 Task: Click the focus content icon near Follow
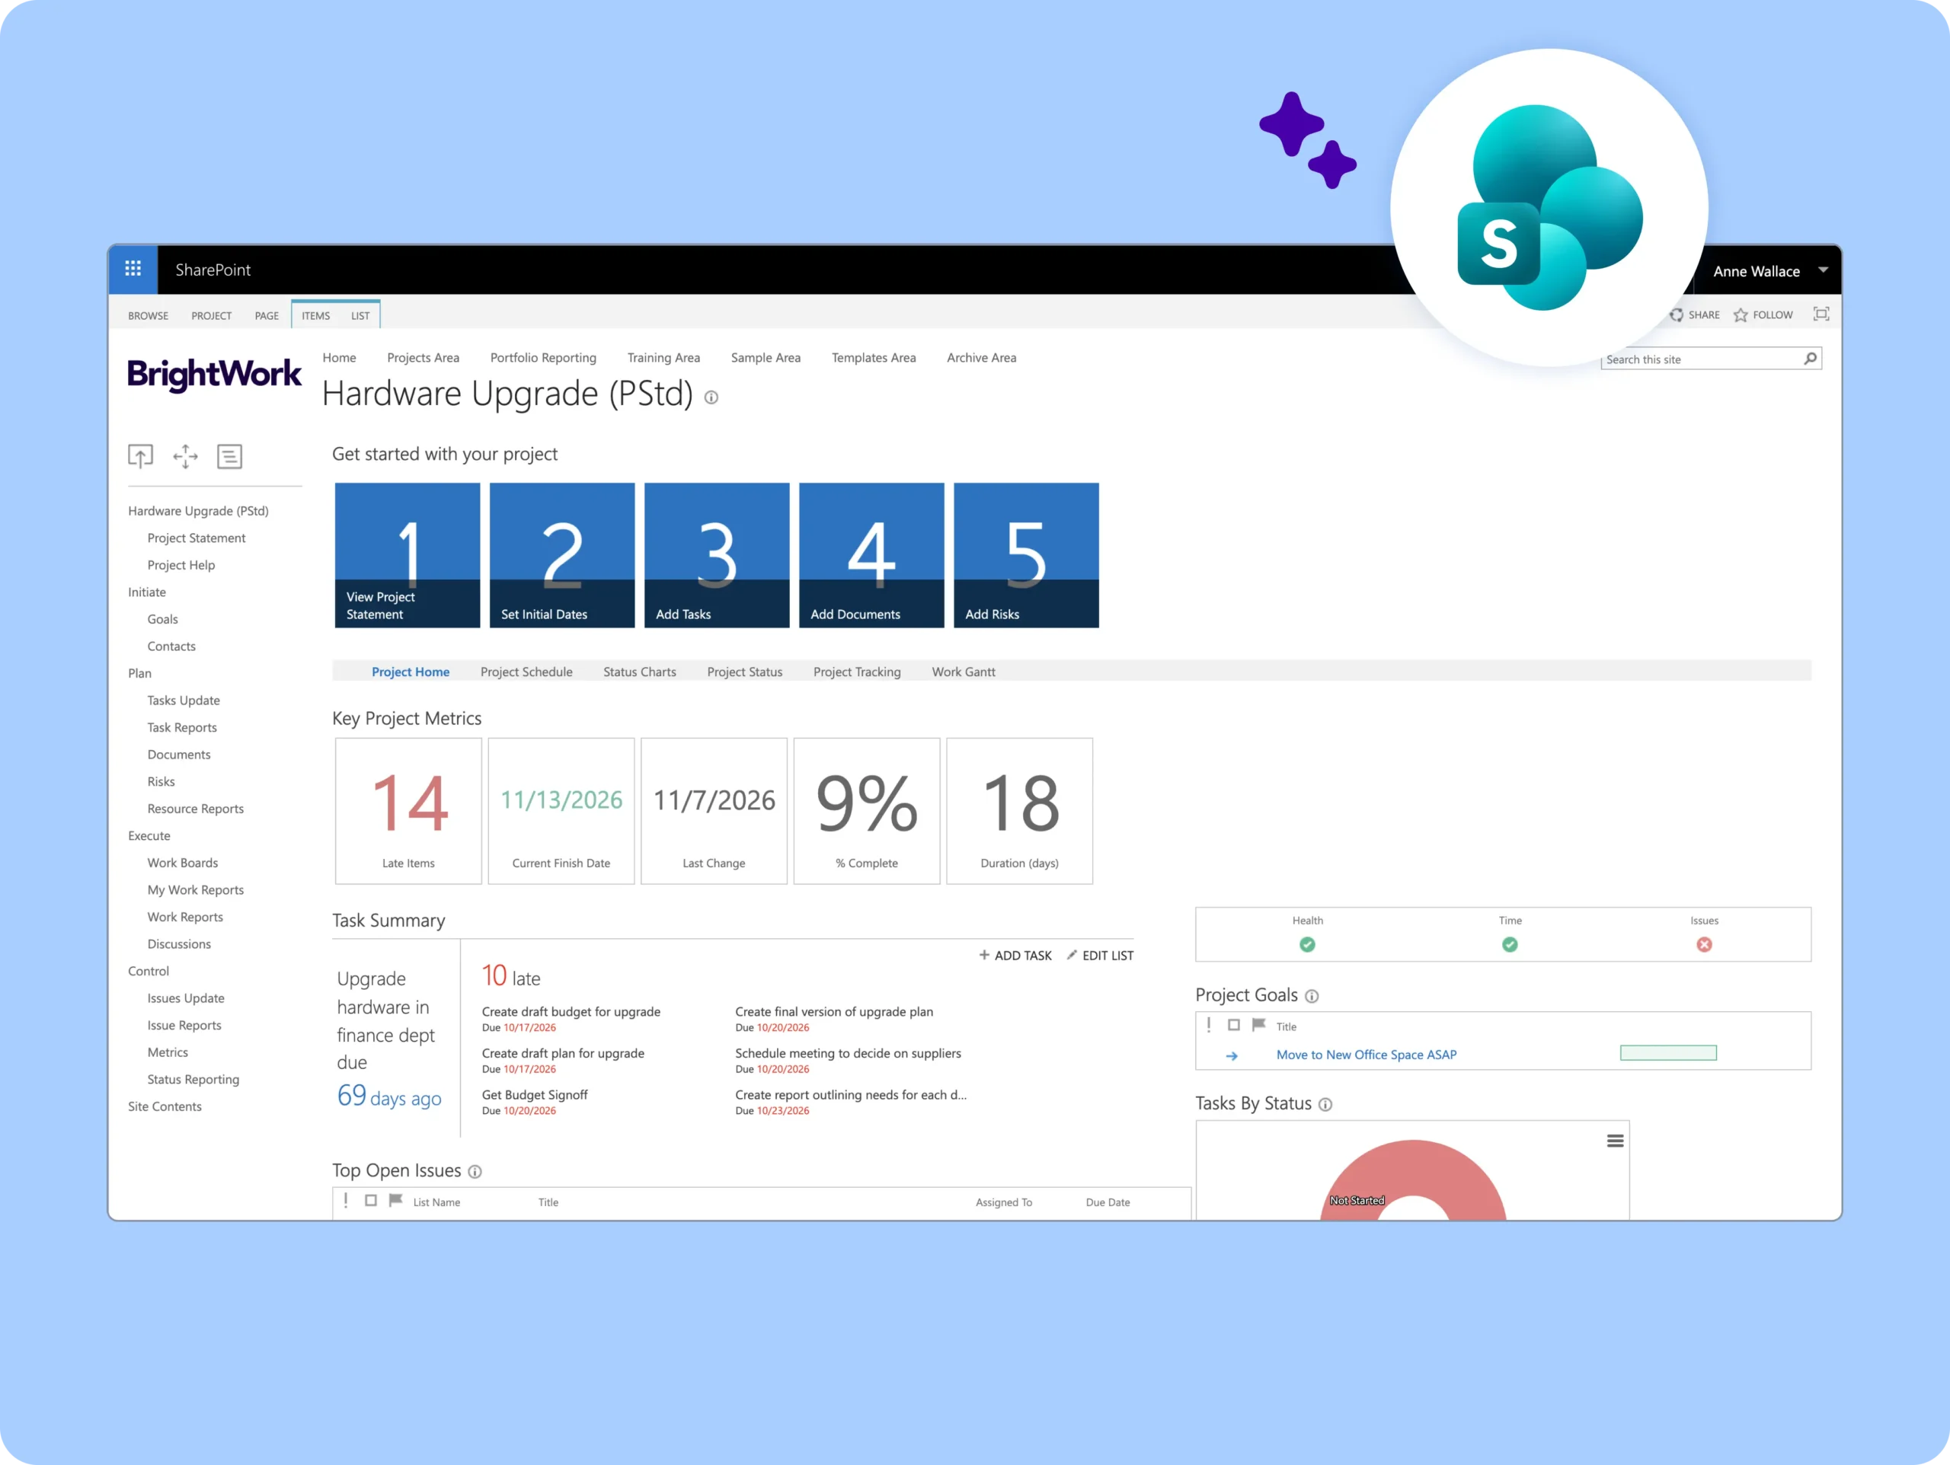1821,314
